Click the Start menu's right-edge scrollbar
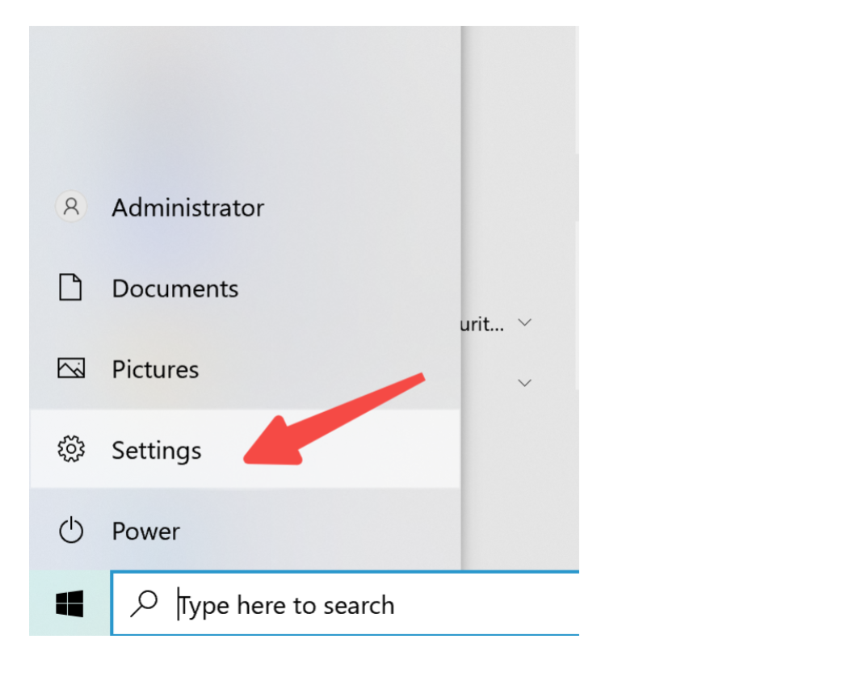 pos(577,298)
